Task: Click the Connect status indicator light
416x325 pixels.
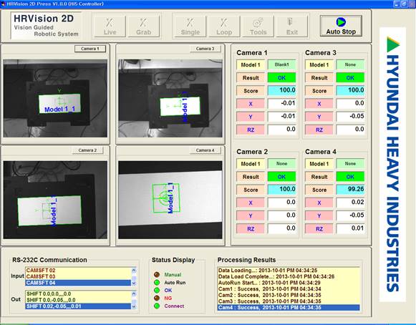Action: pos(157,306)
